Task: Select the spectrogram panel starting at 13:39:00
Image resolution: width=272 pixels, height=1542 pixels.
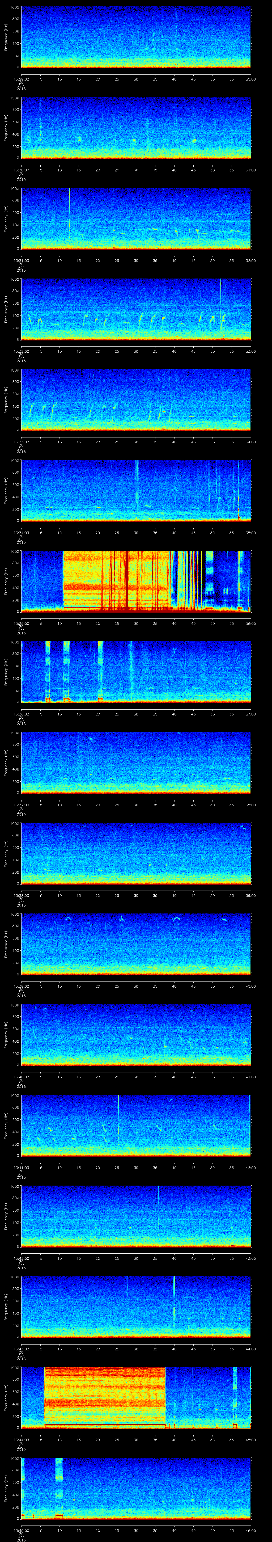Action: [x=136, y=944]
